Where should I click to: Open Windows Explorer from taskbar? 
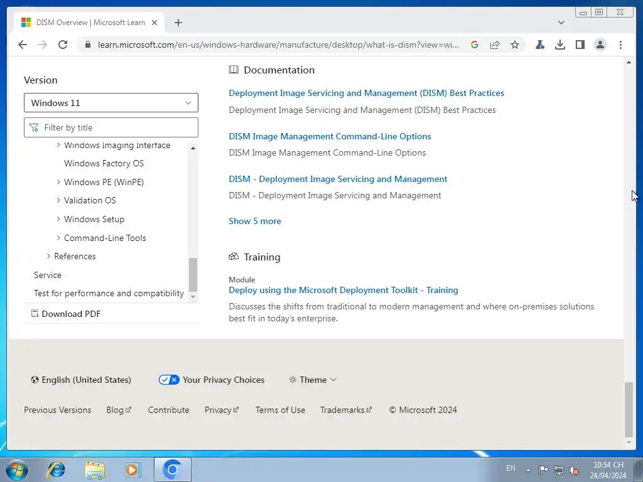click(x=95, y=469)
